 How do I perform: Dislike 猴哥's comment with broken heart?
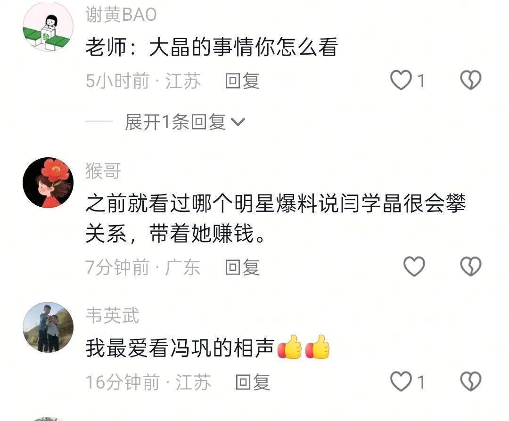(x=471, y=267)
